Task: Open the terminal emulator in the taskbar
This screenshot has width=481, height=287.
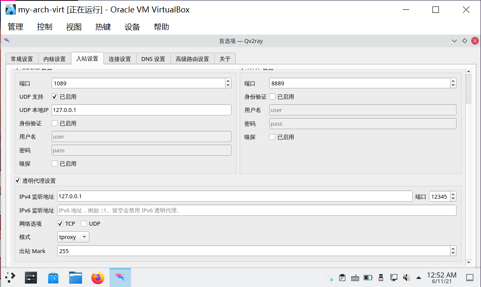Action: tap(30, 277)
